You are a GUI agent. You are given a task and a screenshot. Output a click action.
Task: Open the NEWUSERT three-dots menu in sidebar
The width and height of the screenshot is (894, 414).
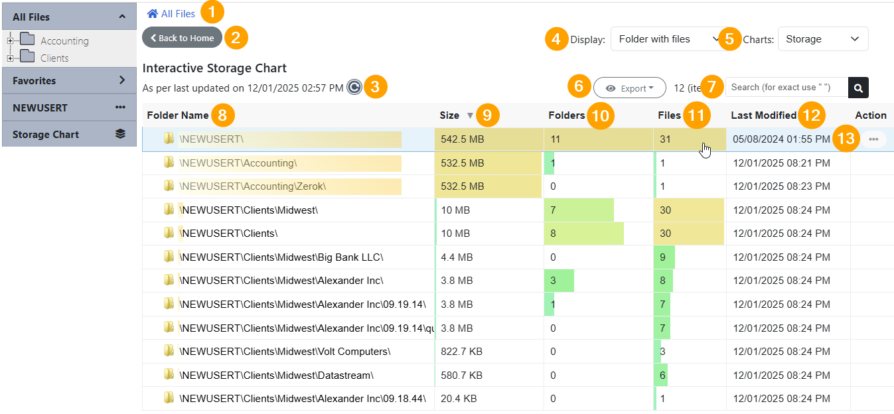pos(120,107)
